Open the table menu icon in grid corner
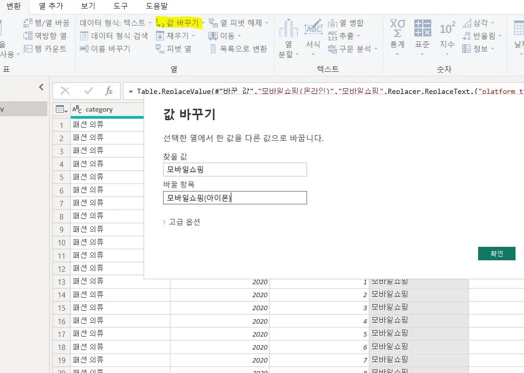 coord(62,109)
